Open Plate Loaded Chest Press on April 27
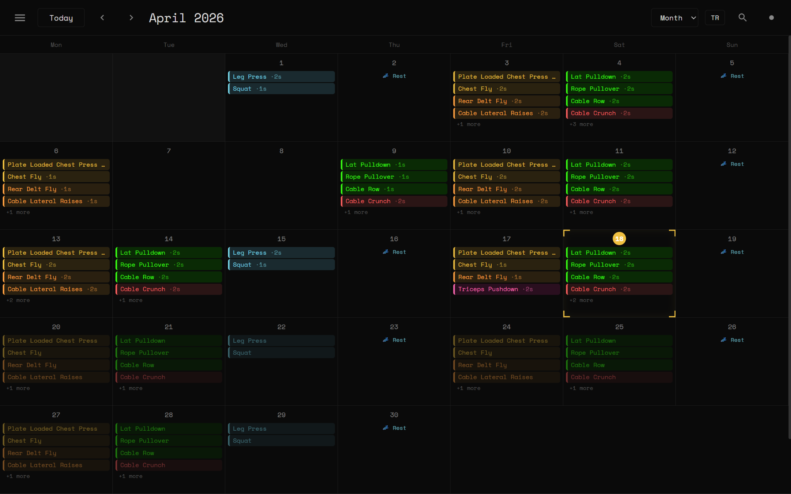Screen dimensions: 791x494 coord(56,429)
